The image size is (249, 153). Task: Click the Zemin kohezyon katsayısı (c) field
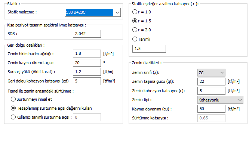tap(211, 91)
